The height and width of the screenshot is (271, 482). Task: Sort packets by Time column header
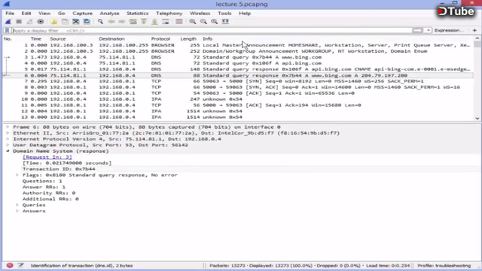point(35,38)
